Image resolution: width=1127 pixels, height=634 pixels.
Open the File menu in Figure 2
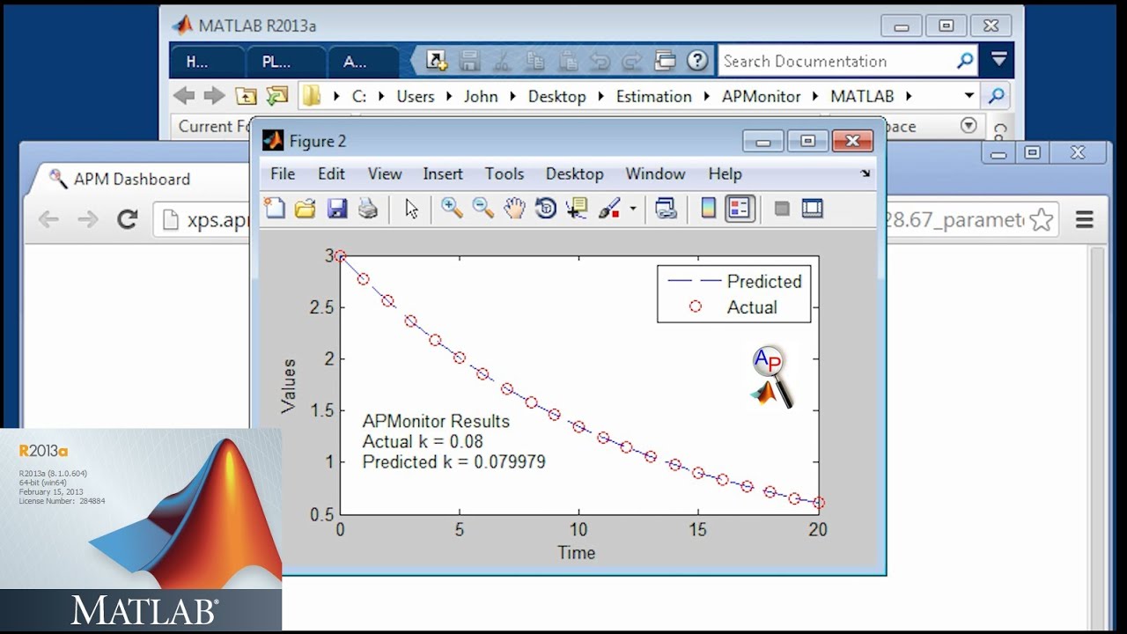click(x=283, y=173)
